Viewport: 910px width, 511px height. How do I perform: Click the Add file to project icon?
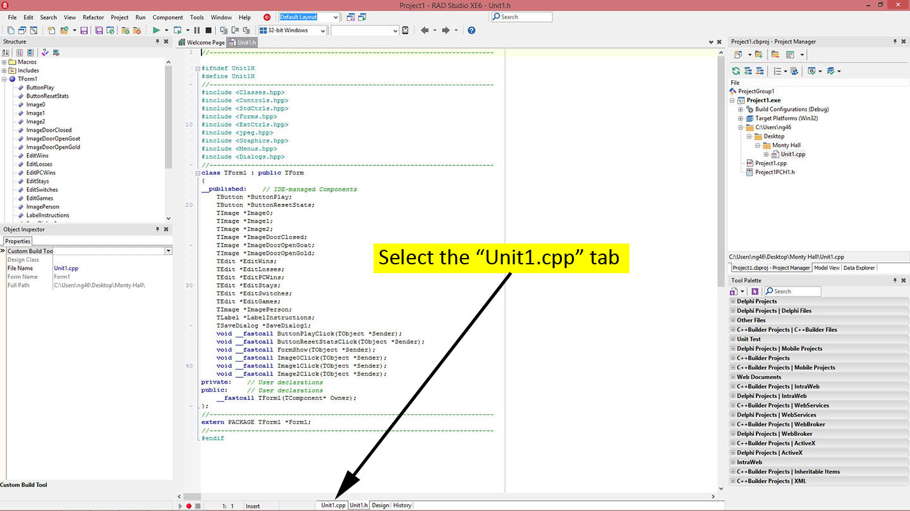125,30
